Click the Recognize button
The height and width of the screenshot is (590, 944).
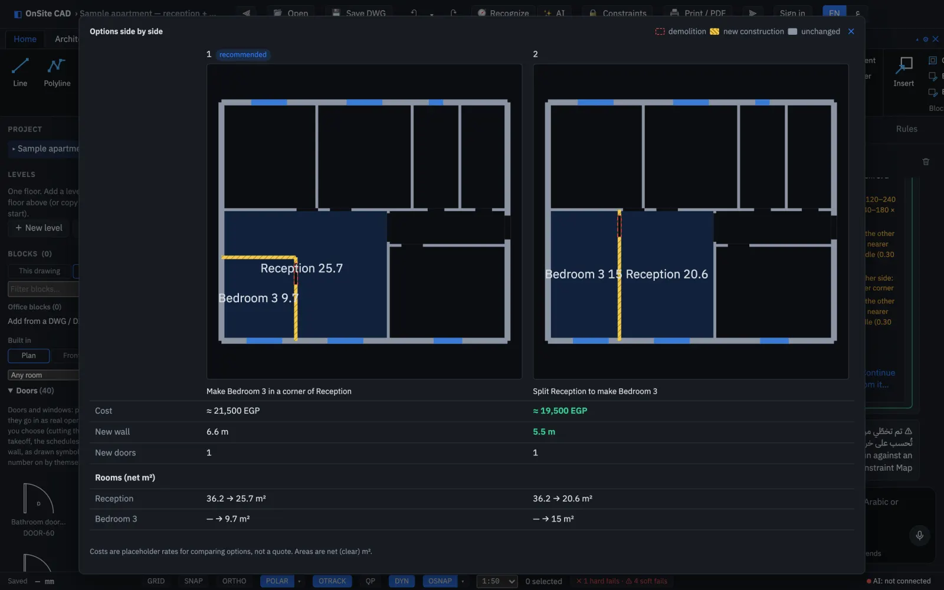coord(503,13)
